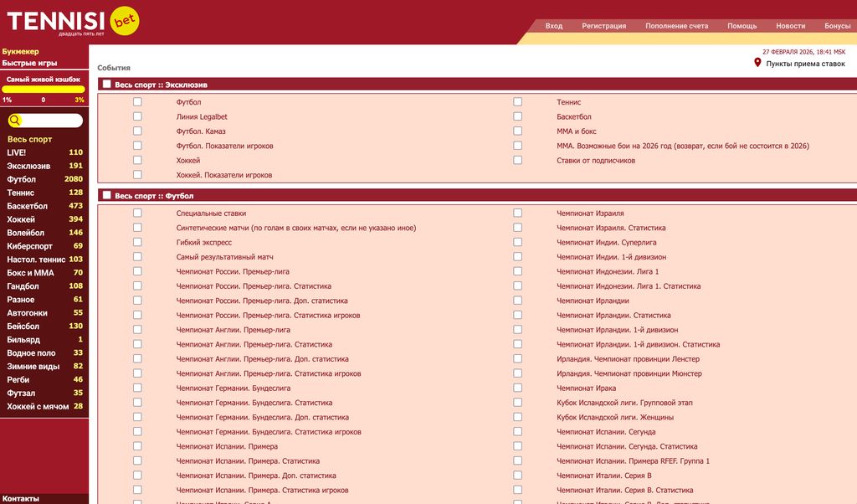The height and width of the screenshot is (504, 857).
Task: Open the Чемпионат Англии. Премьер-лига link
Action: point(233,330)
